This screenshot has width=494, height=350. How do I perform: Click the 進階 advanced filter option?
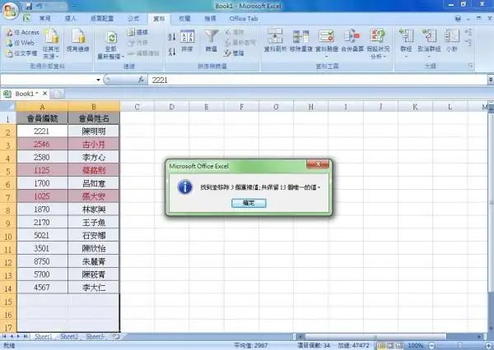coord(235,53)
